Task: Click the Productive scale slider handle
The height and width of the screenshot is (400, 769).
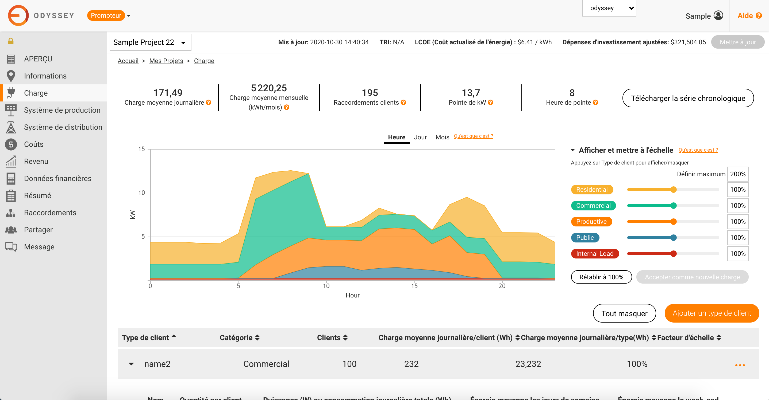Action: pos(674,222)
